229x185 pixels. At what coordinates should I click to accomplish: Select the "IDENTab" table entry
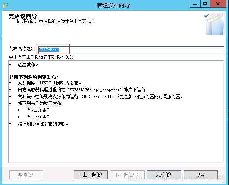click(39, 117)
